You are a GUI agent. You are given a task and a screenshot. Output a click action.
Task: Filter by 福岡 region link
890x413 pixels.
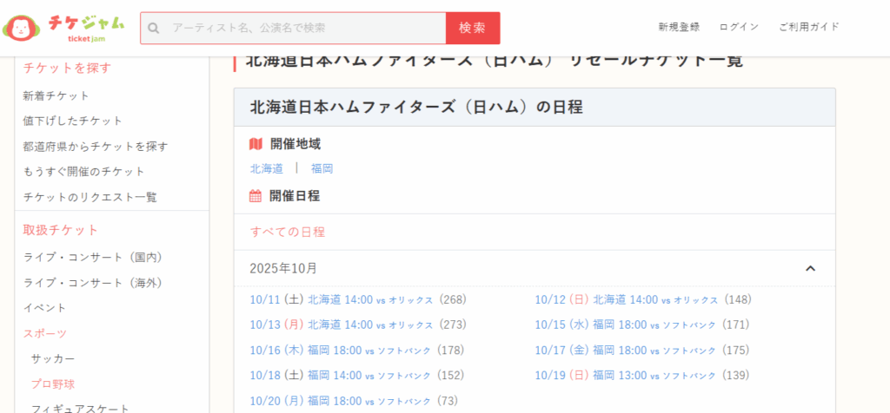tap(322, 168)
